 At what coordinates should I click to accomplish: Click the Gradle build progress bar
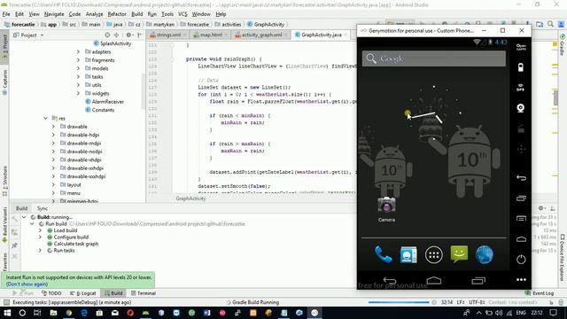(399, 302)
